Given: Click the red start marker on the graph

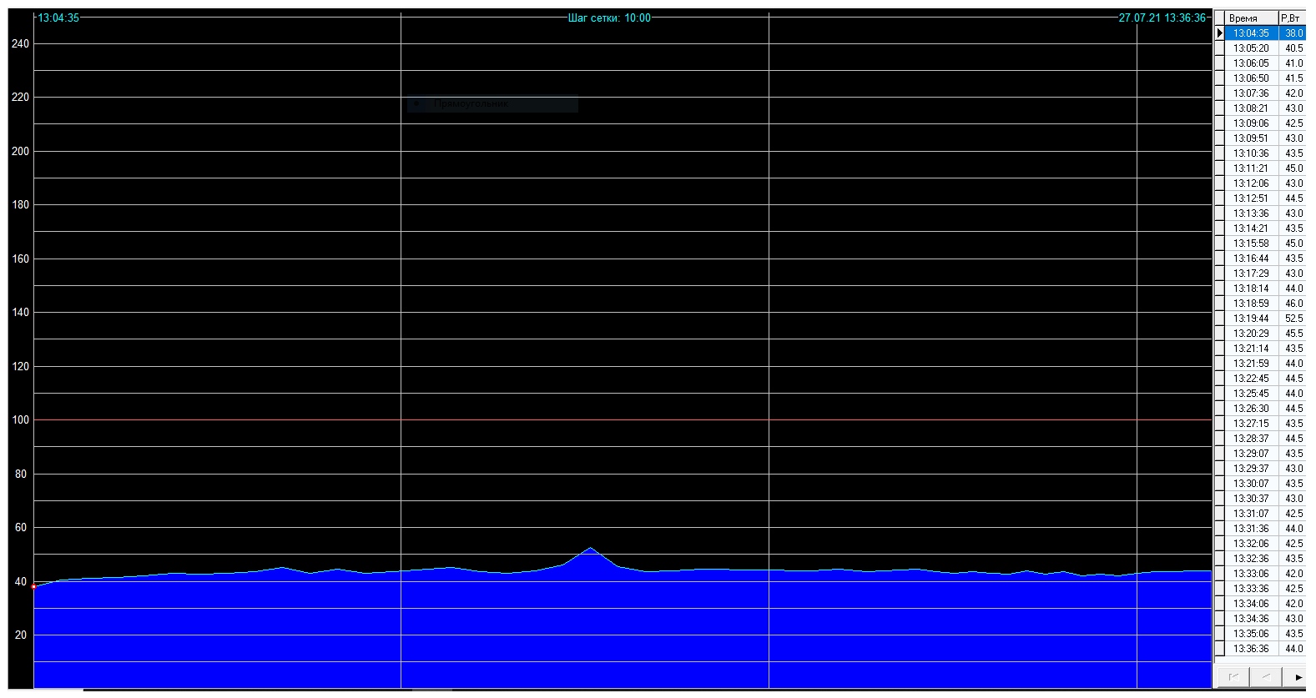Looking at the screenshot, I should (x=33, y=587).
